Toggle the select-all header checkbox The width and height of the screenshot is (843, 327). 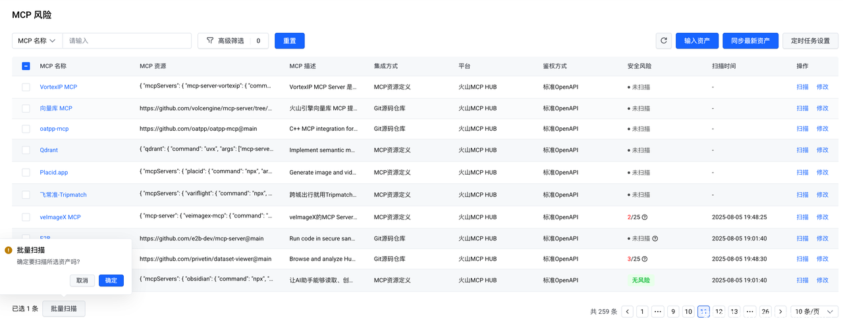26,66
